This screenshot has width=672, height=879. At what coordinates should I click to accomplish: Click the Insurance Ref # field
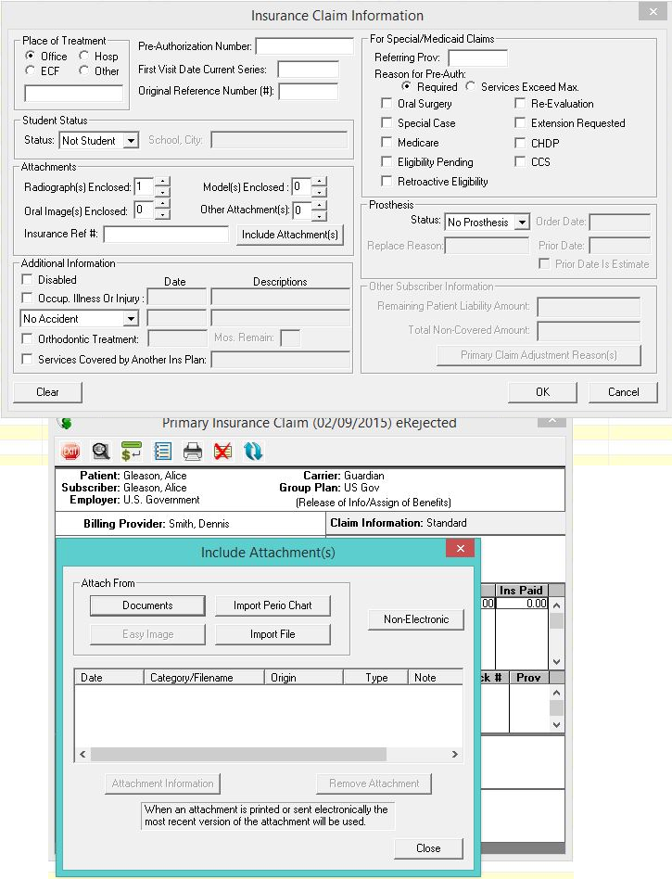(166, 234)
